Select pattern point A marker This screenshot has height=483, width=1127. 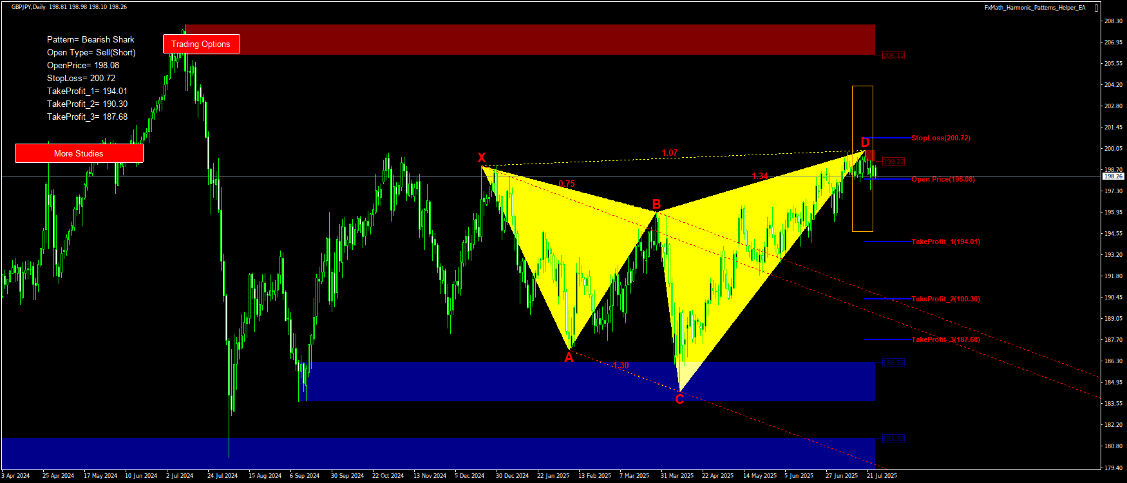(569, 357)
